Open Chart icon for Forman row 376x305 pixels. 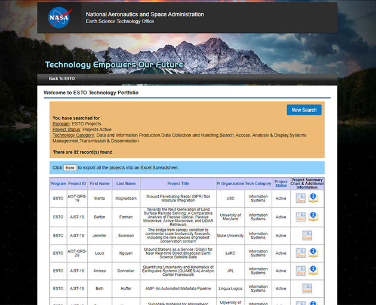(x=300, y=217)
